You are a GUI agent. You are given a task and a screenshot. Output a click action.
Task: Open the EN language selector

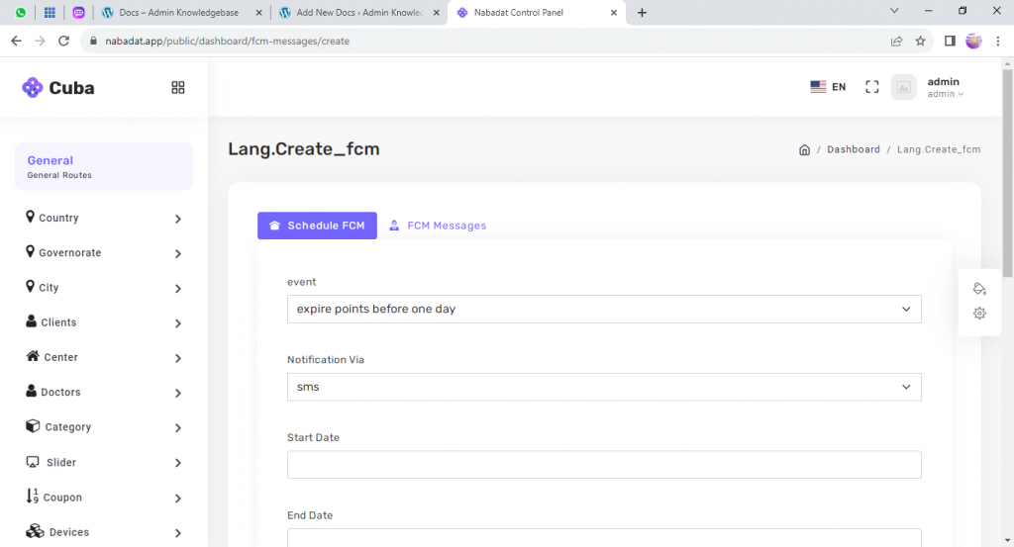(828, 87)
